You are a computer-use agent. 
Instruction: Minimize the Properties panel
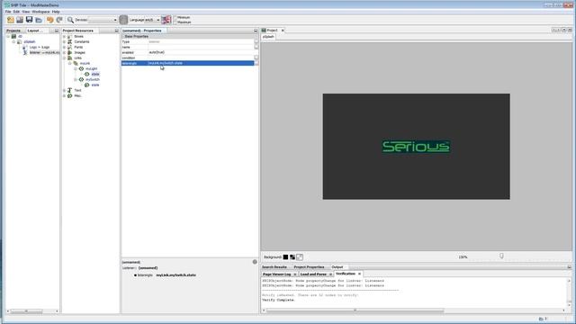256,31
